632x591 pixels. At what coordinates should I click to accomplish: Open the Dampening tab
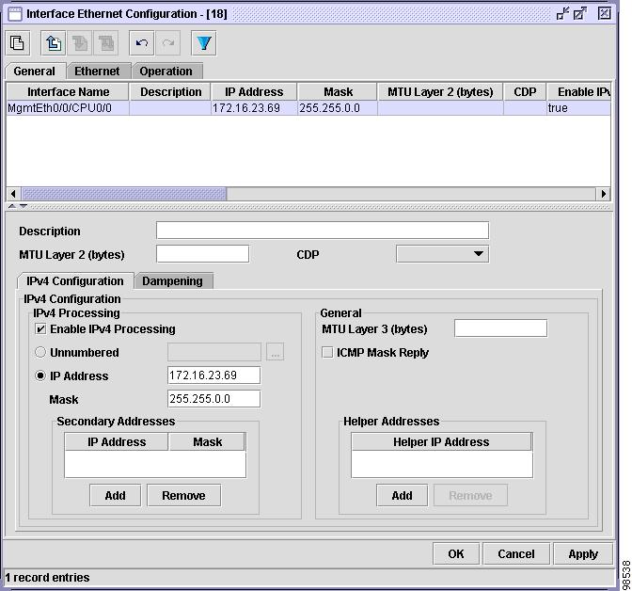(172, 281)
